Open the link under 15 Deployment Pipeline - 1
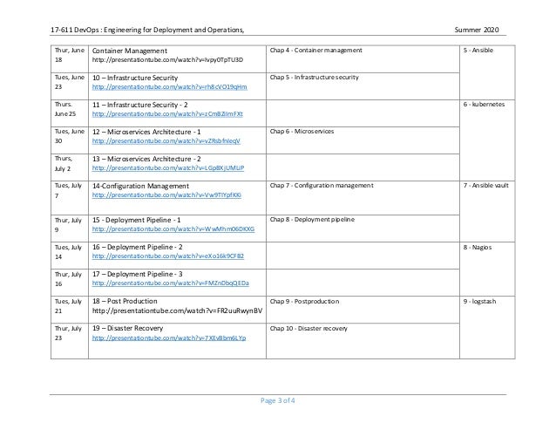Viewport: 556px width, 430px height. (x=173, y=229)
